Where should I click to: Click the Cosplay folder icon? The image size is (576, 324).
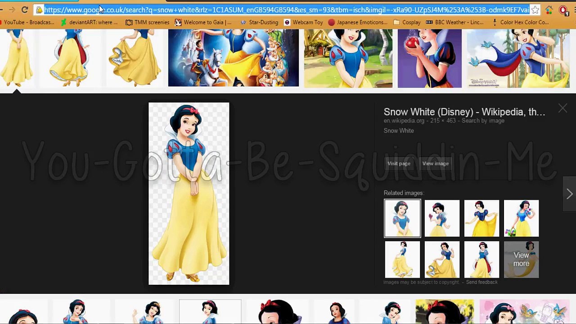pos(396,22)
